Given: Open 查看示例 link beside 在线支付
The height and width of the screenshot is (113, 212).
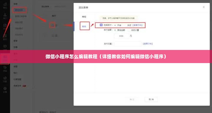Looking at the screenshot, I should tap(138, 25).
